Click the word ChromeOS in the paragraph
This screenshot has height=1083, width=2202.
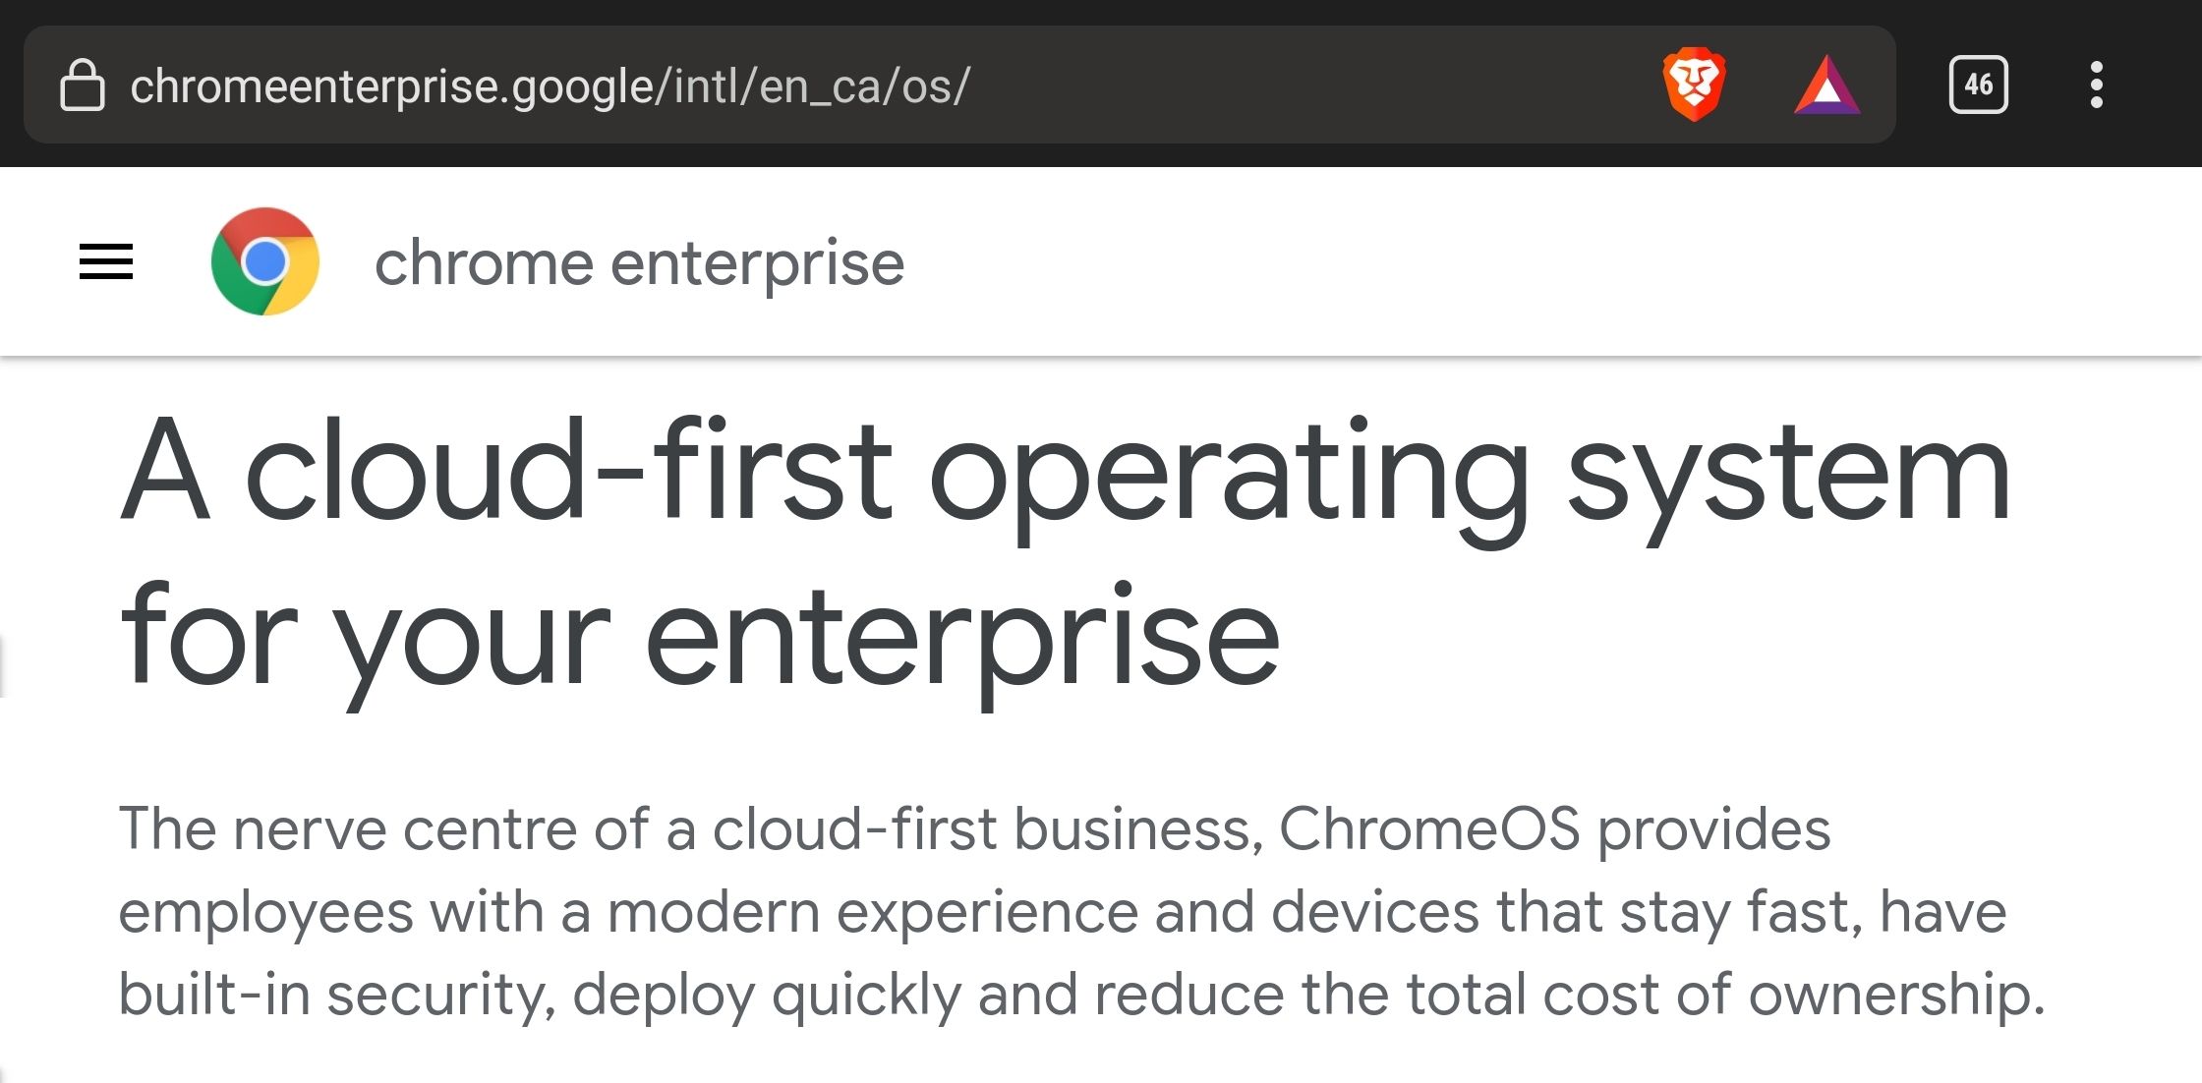(1428, 828)
